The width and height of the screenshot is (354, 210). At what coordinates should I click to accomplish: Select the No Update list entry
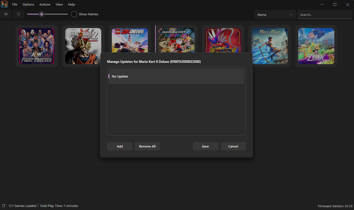pos(176,76)
